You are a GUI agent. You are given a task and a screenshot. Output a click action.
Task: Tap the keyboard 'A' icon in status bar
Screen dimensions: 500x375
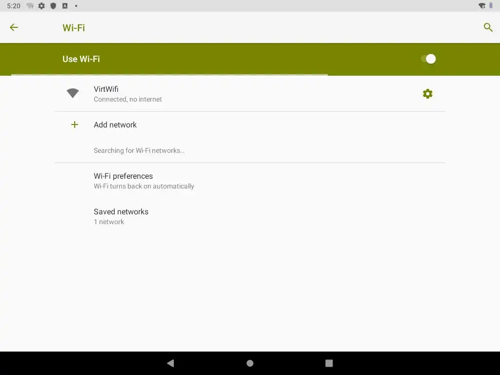tap(65, 6)
